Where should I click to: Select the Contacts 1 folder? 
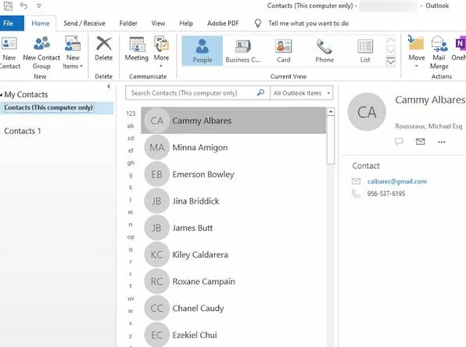click(x=23, y=131)
